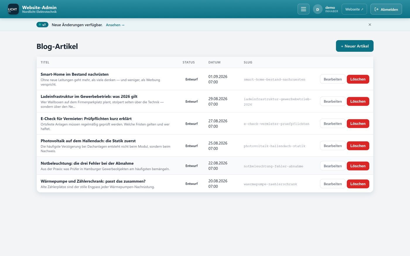Viewport: 410px width, 256px height.
Task: Edit the Photovoltaik auf dem Hallendach article
Action: click(x=333, y=146)
